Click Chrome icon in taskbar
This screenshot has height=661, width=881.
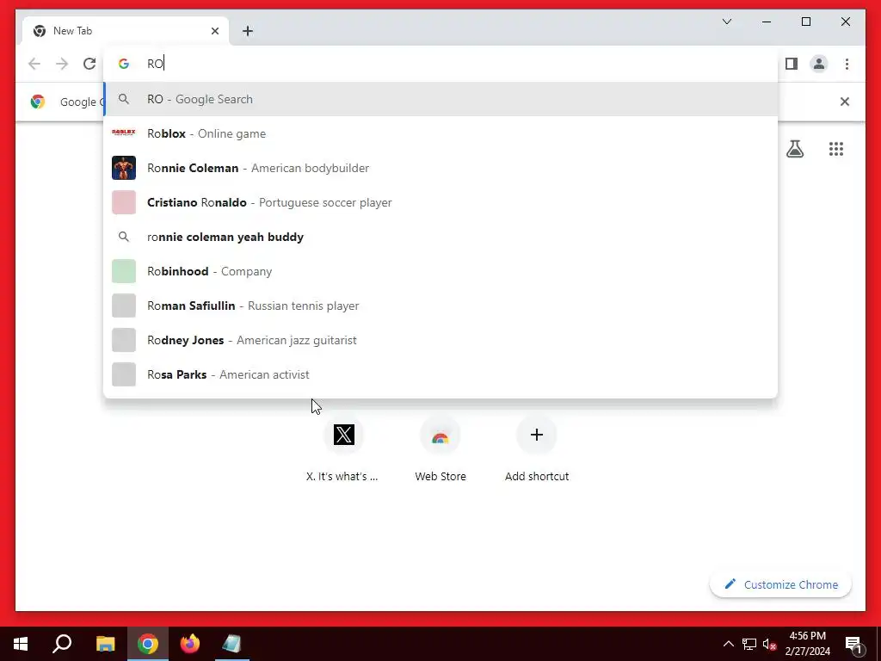148,644
